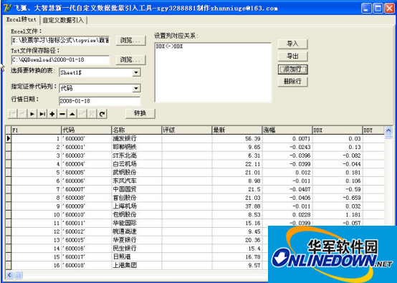Select cell 上海机场
The image size is (397, 283).
pyautogui.click(x=136, y=206)
